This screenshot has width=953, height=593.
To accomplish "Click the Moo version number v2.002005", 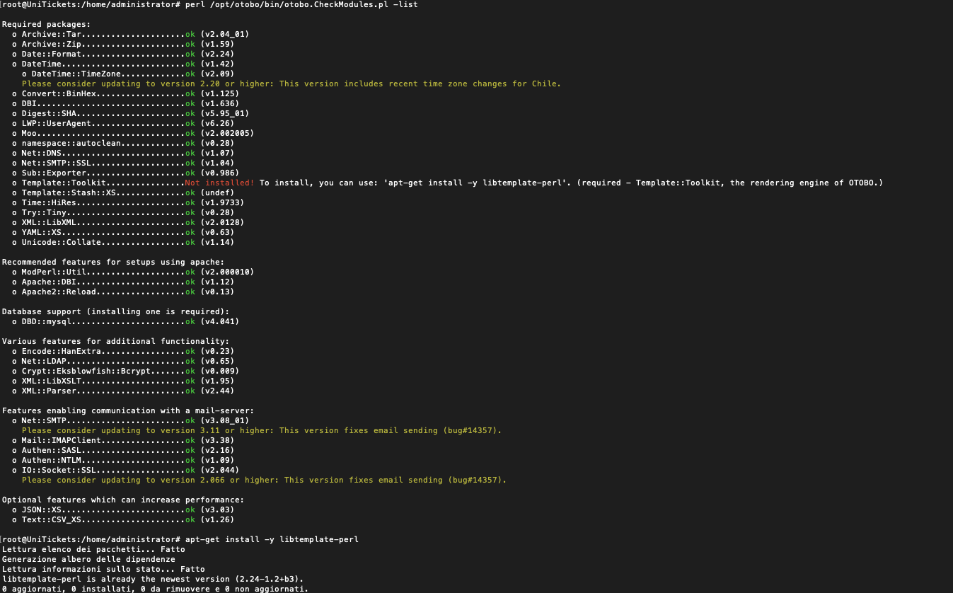I will tap(227, 133).
